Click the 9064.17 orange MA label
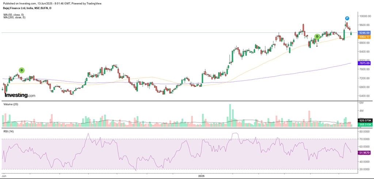This screenshot has height=179, width=374. tap(365, 37)
